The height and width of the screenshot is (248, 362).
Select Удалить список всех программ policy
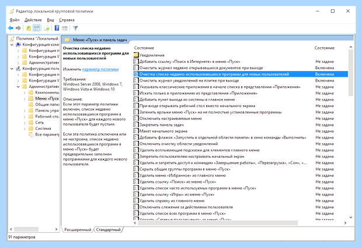[182, 214]
